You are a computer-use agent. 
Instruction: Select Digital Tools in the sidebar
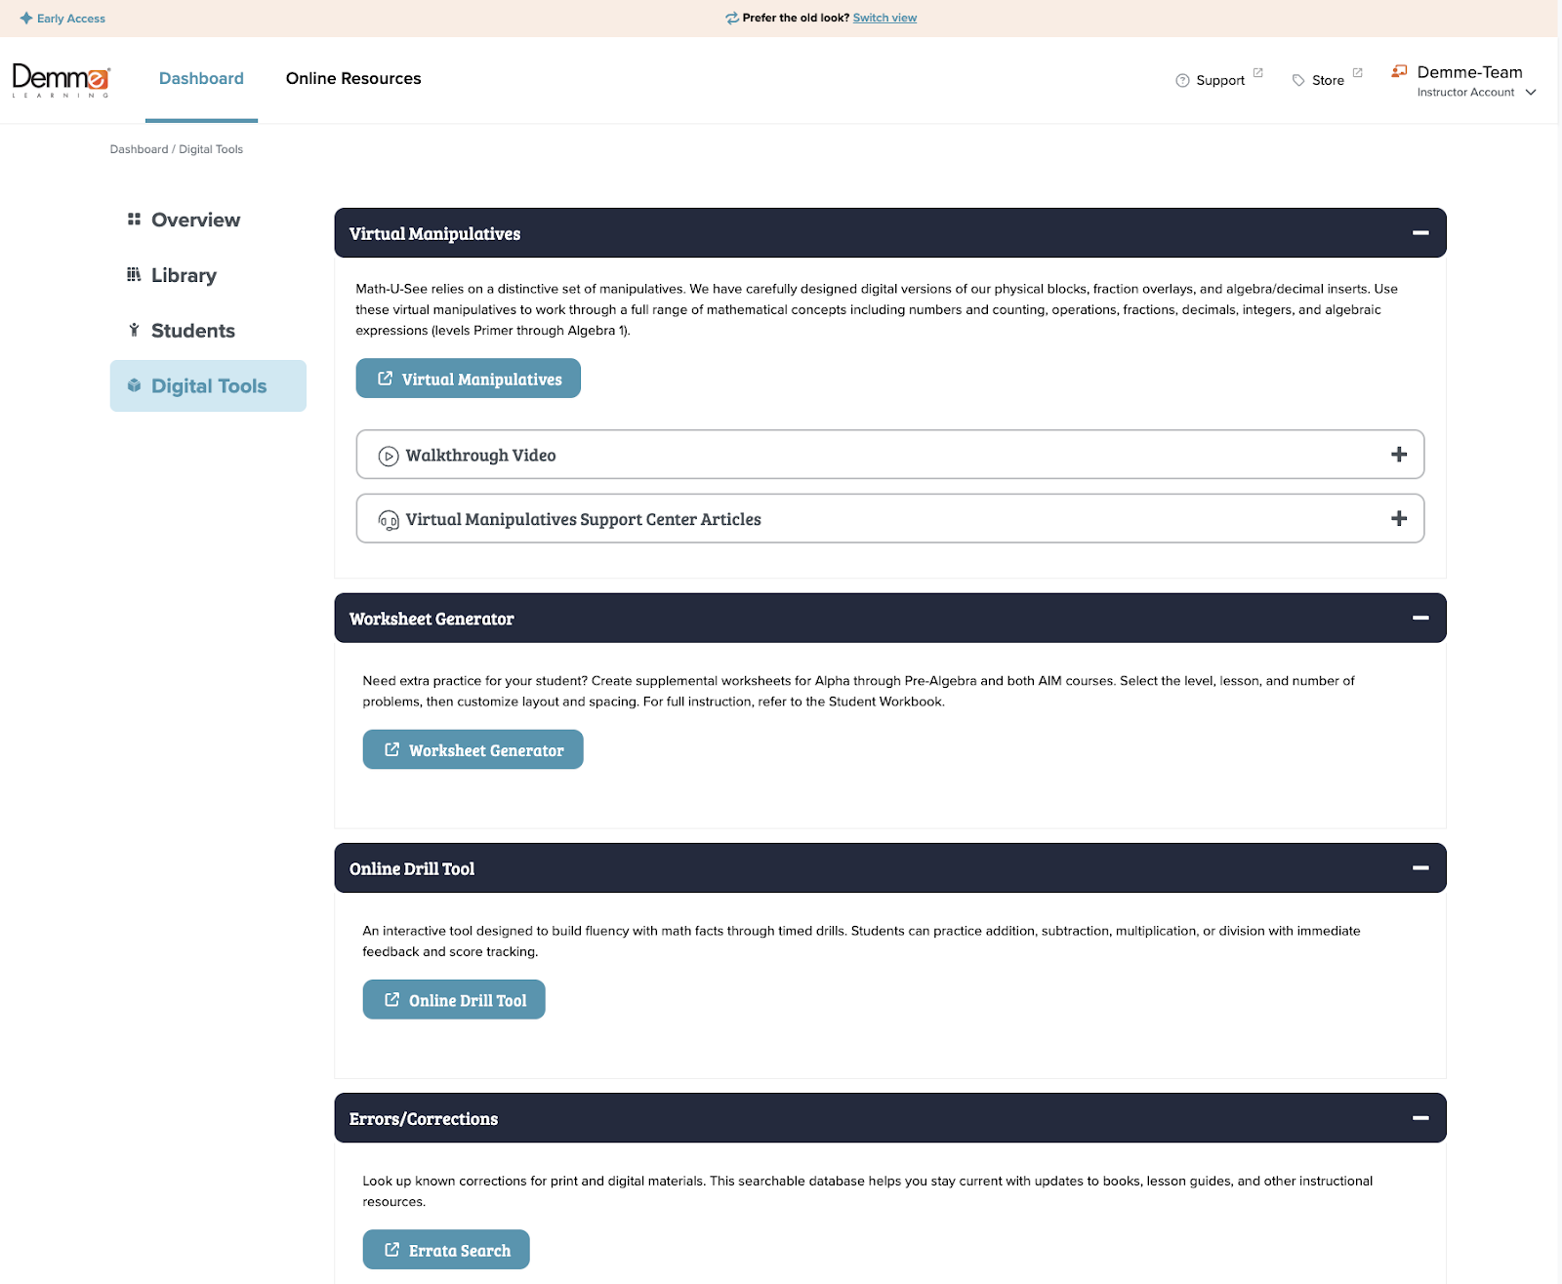coord(208,386)
